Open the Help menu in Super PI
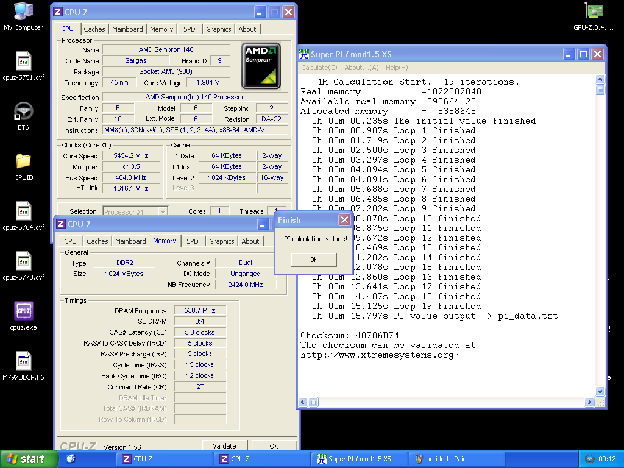The height and width of the screenshot is (468, 624). pos(397,68)
